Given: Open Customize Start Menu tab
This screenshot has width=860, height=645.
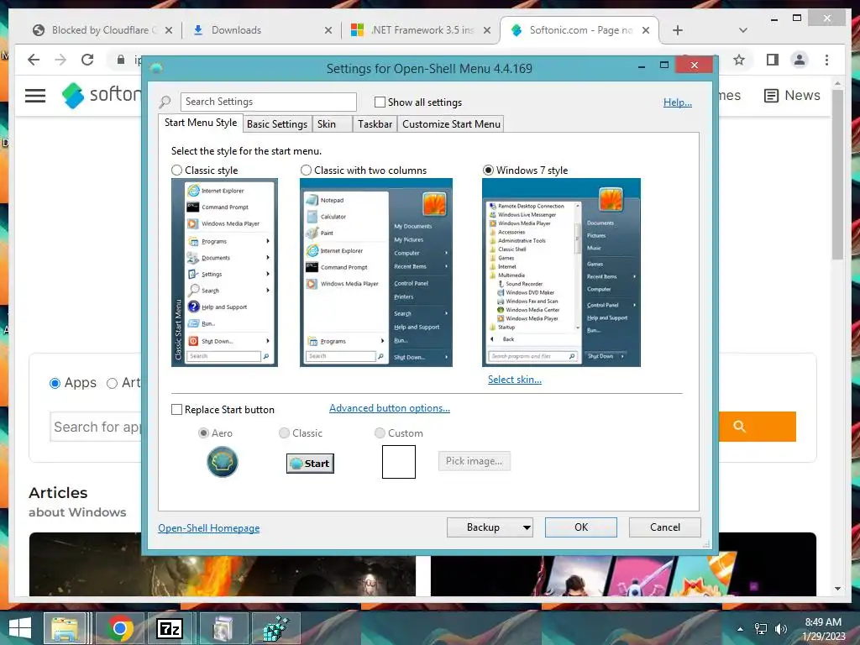Looking at the screenshot, I should (451, 124).
